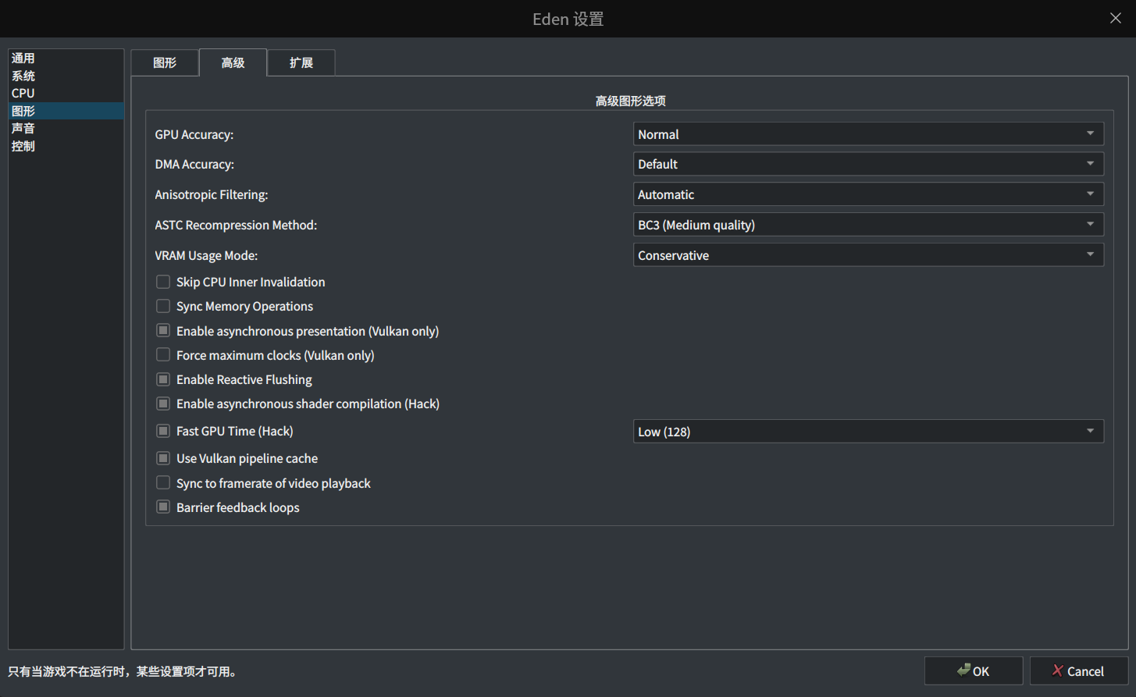Open 控制 settings in sidebar
The height and width of the screenshot is (697, 1136).
[66, 146]
